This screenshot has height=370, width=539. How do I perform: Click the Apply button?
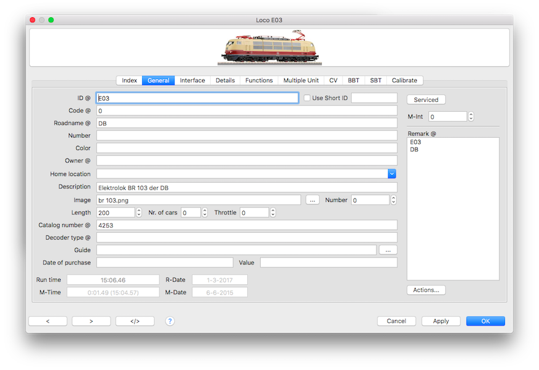441,321
